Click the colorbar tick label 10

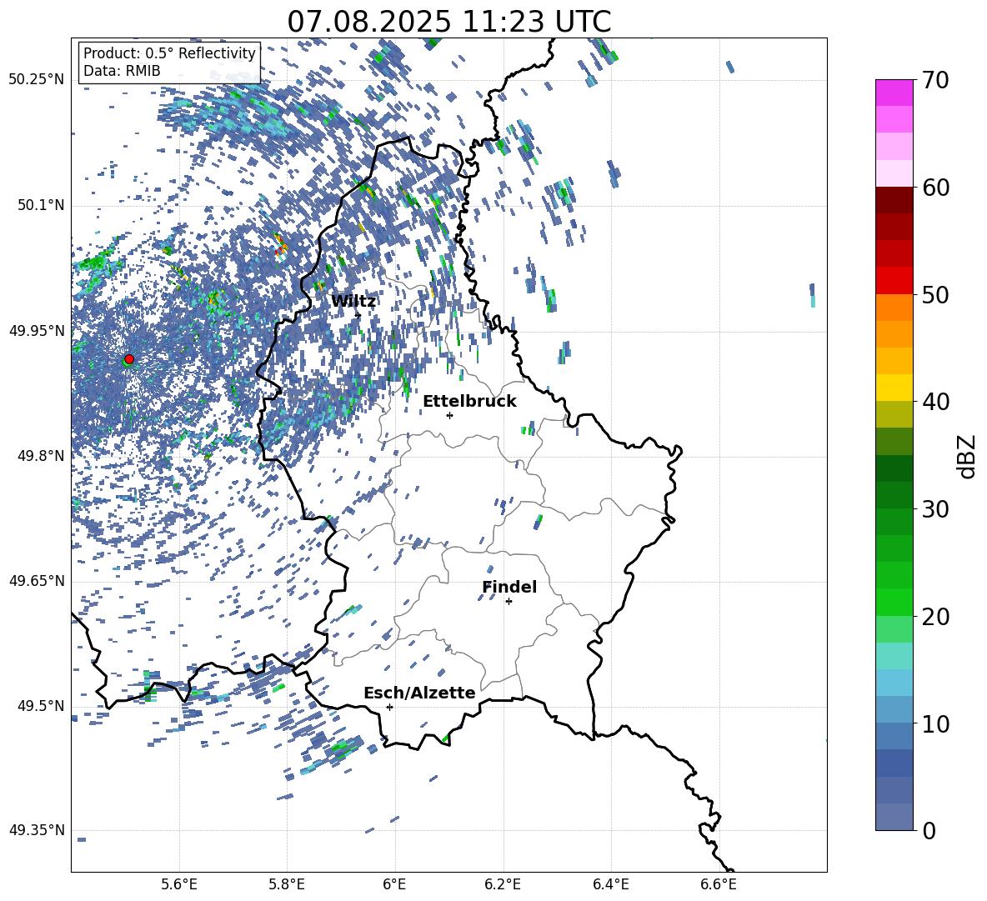click(935, 724)
